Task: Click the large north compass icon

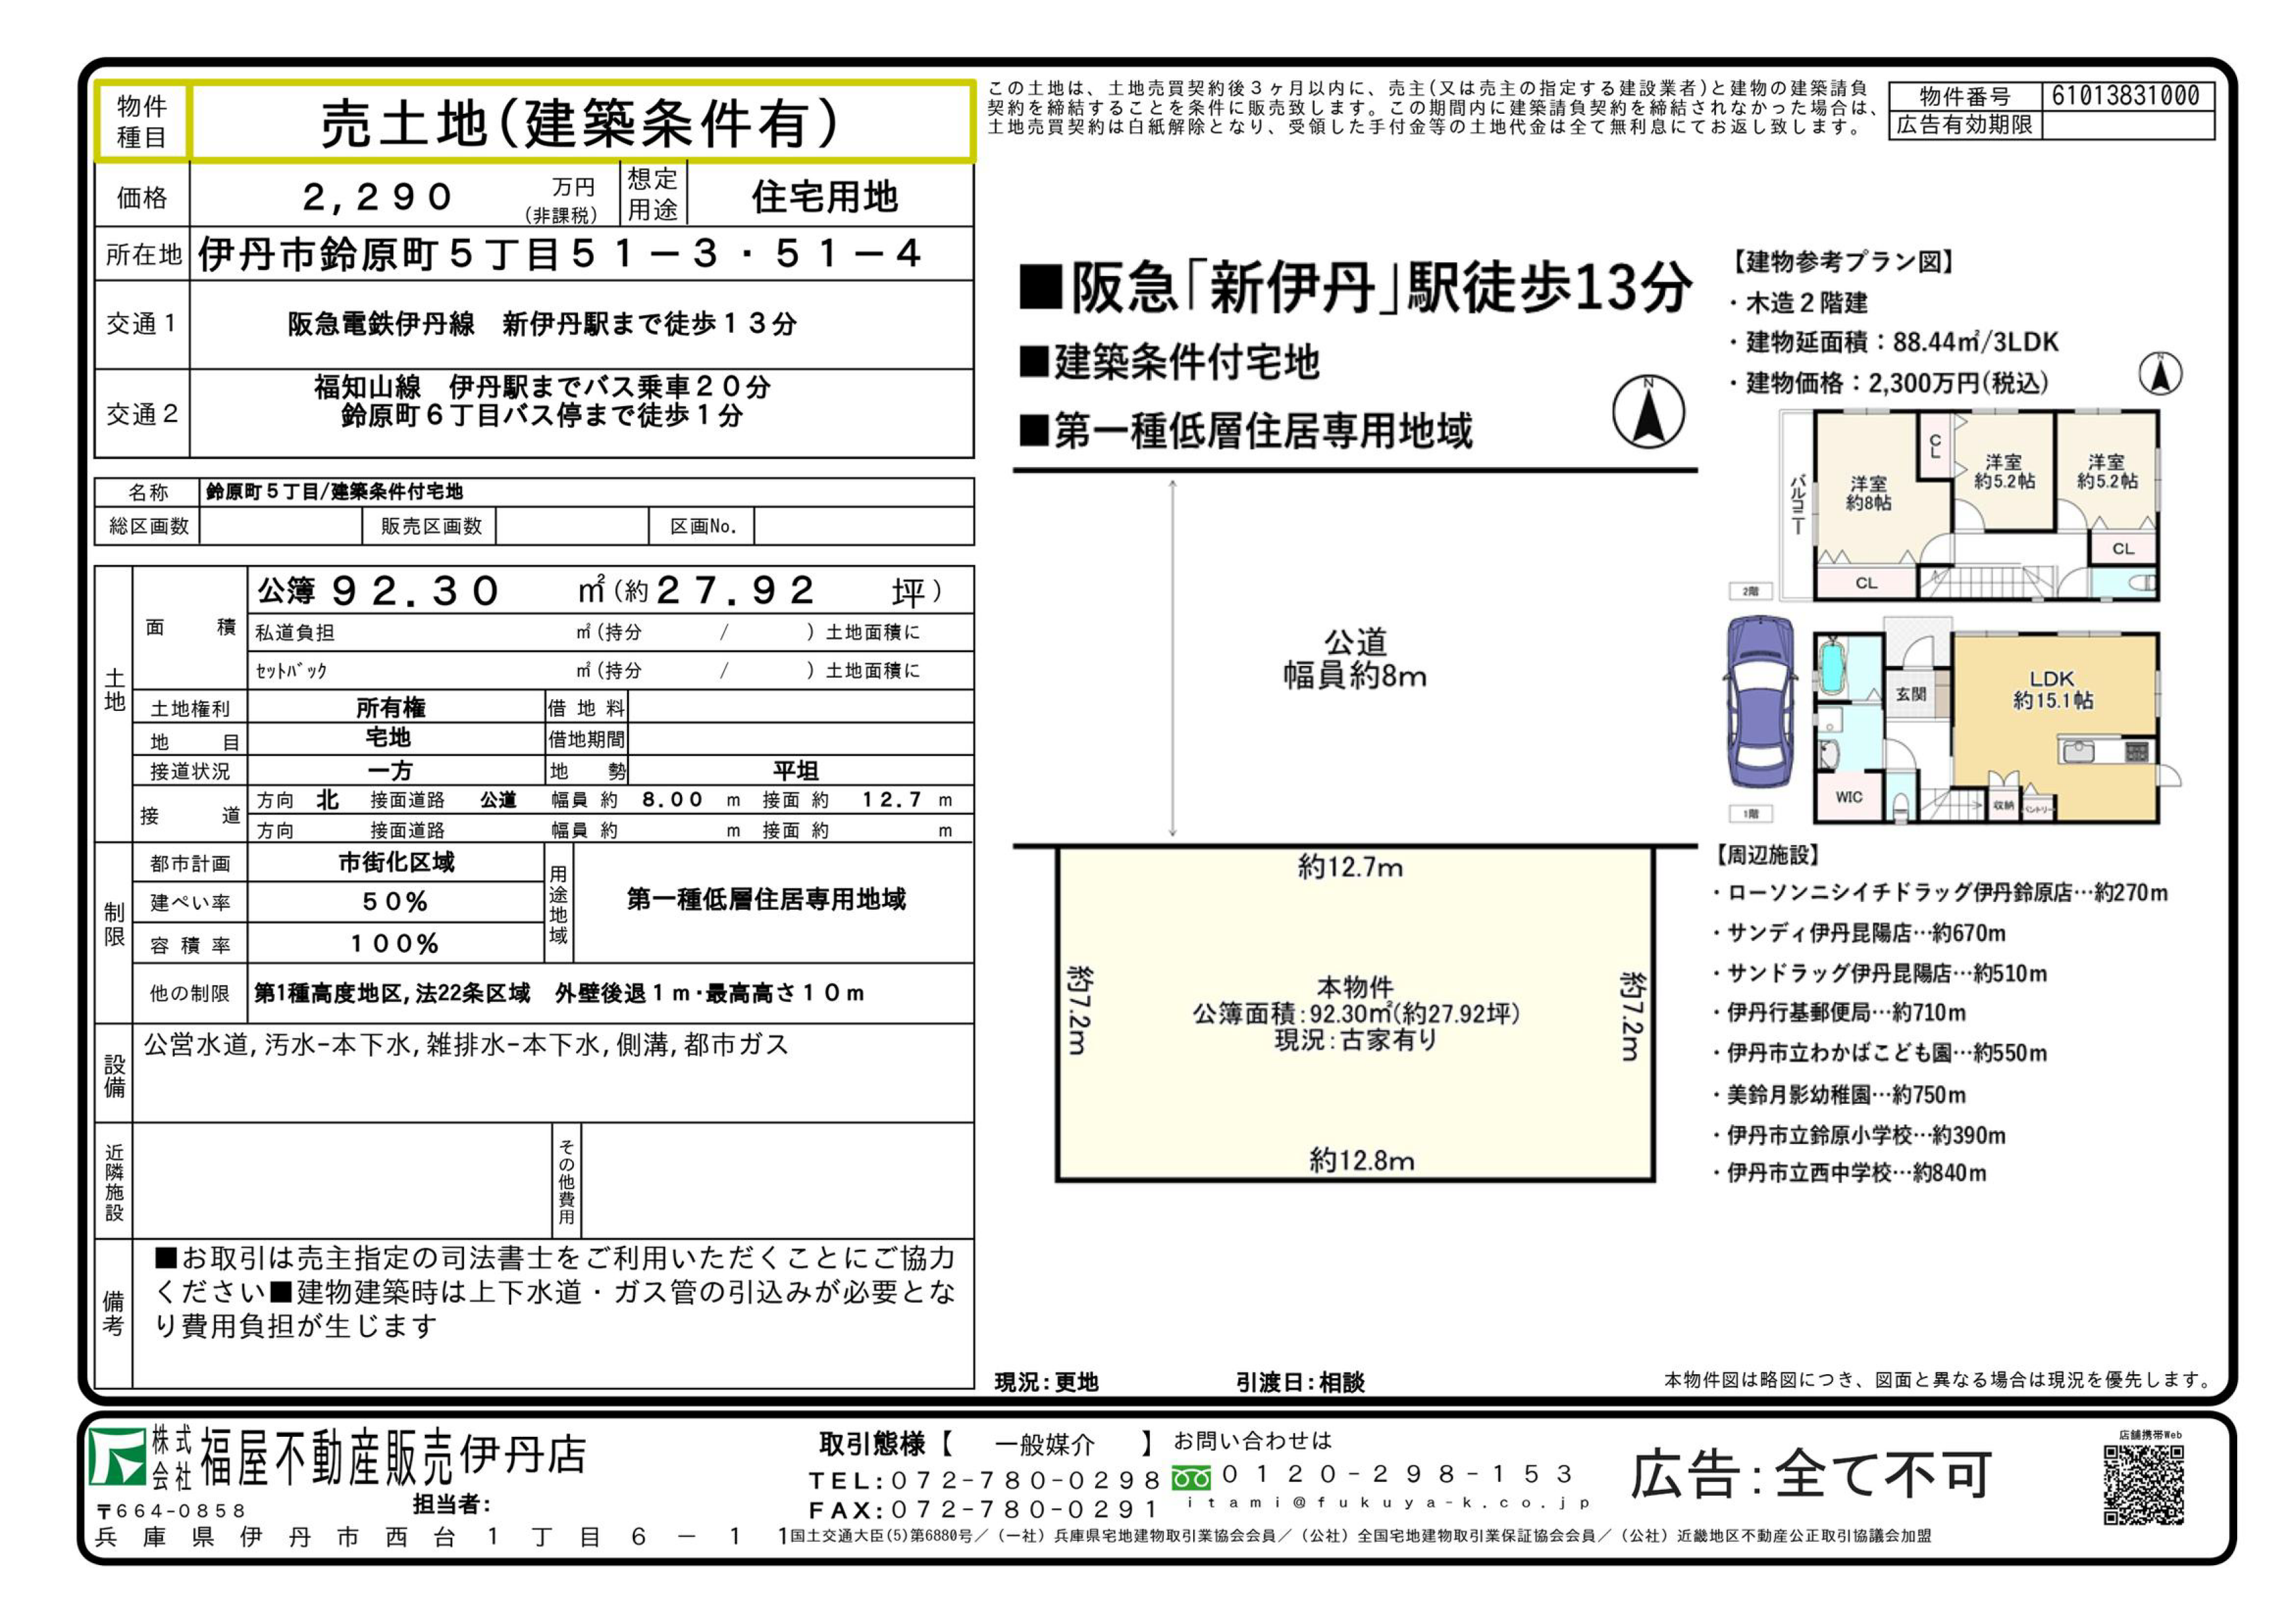Action: 1648,411
